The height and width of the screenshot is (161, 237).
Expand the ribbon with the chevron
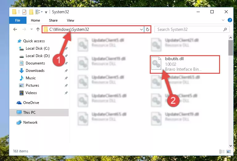click(223, 20)
